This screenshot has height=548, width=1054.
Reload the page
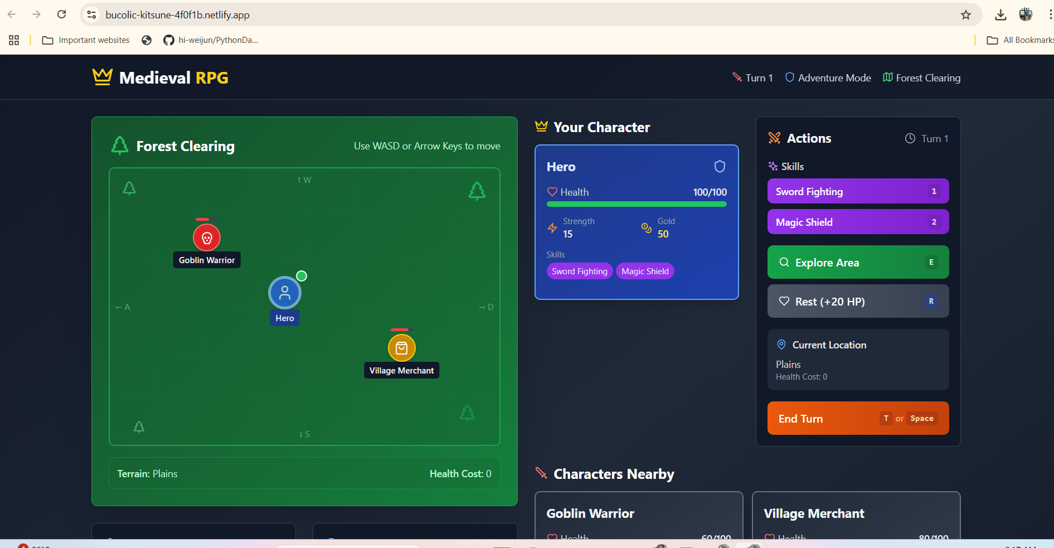[x=62, y=14]
